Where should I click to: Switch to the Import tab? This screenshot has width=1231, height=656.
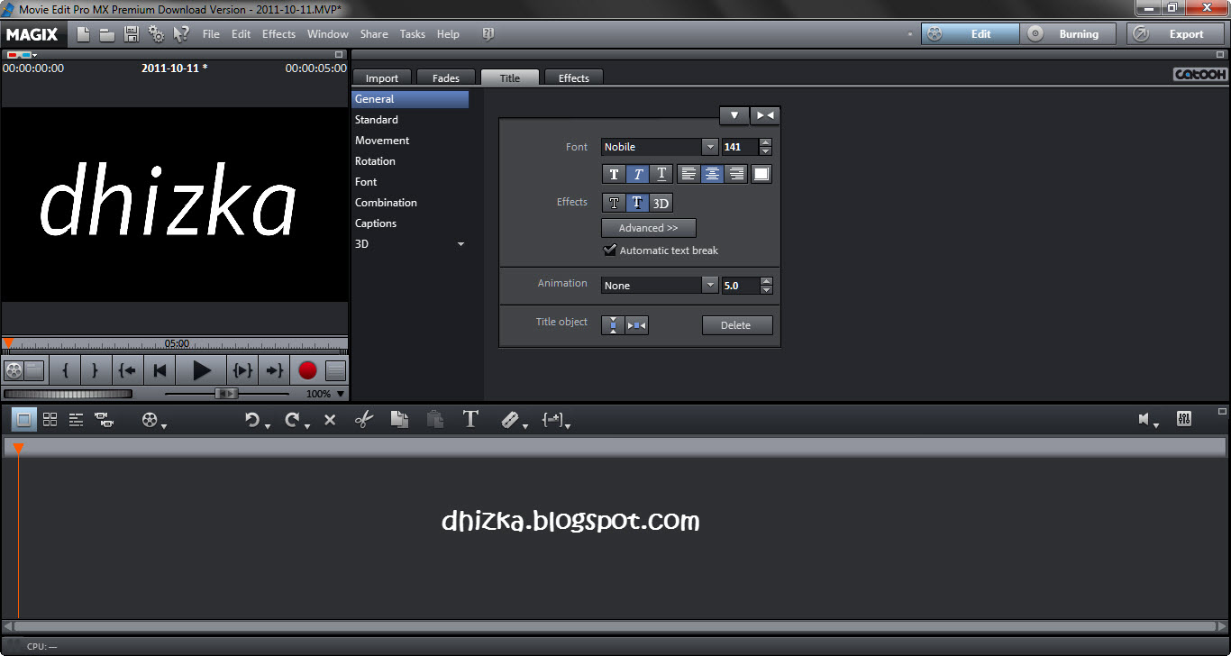381,78
